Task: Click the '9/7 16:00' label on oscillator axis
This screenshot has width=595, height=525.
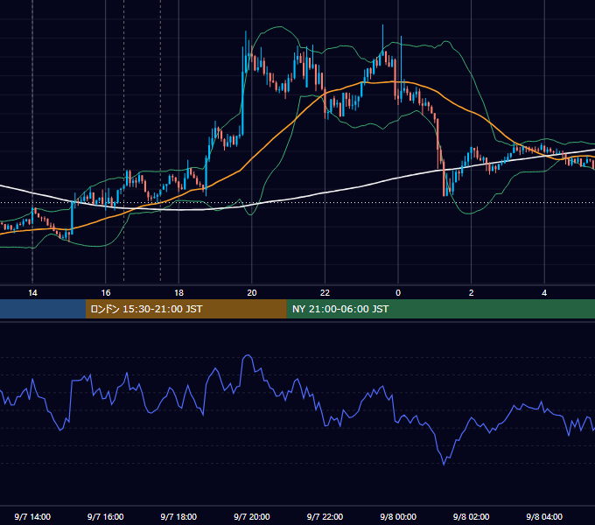Action: click(106, 516)
